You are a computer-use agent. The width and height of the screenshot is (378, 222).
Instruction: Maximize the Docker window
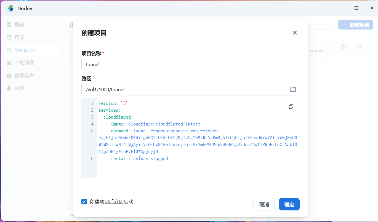tap(356, 8)
